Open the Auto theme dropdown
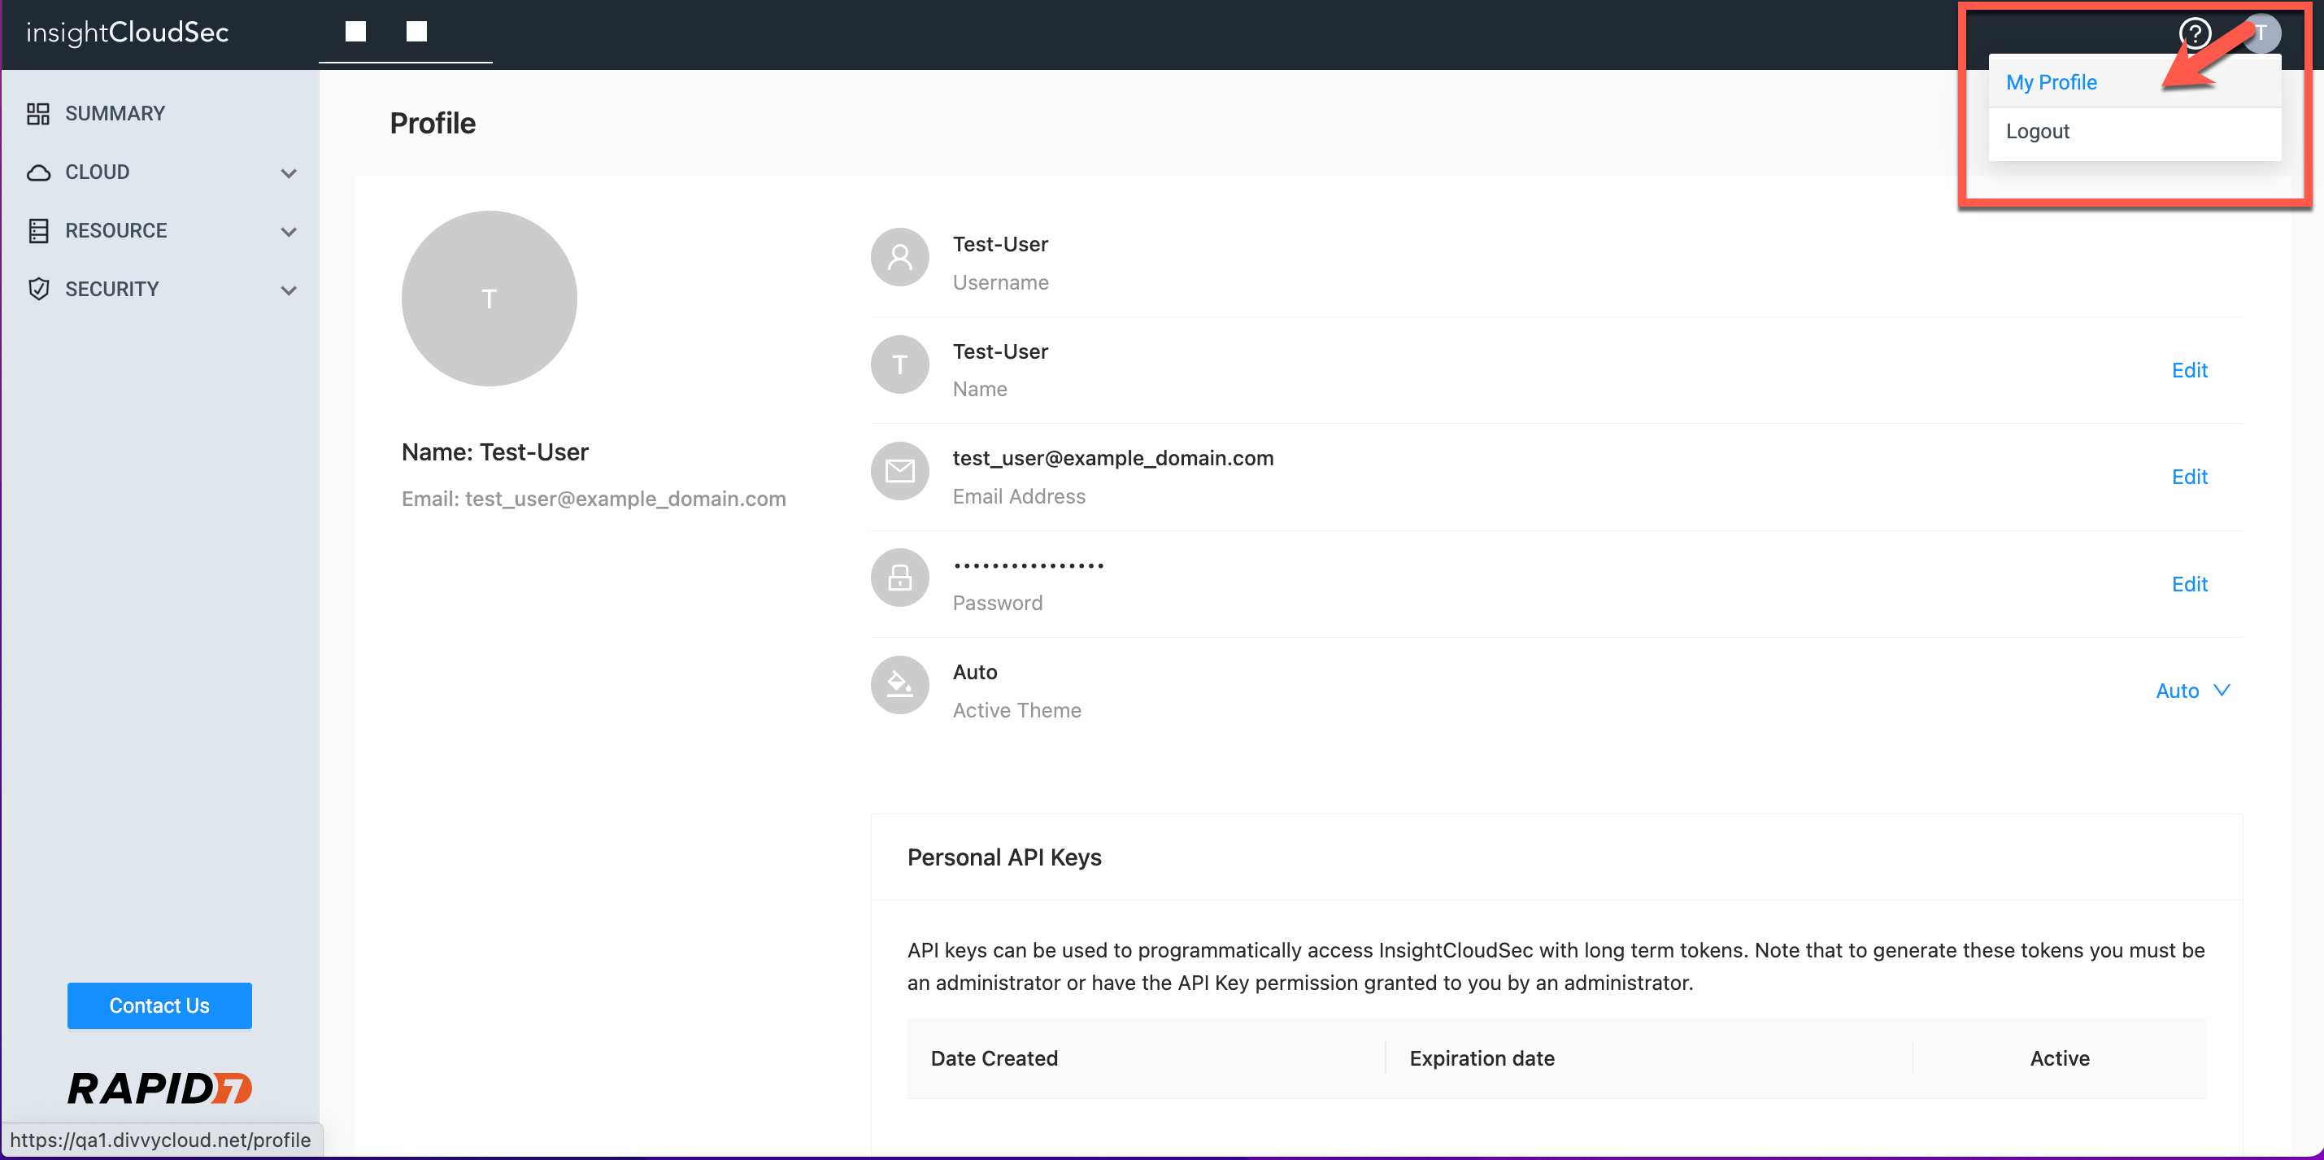 2192,691
